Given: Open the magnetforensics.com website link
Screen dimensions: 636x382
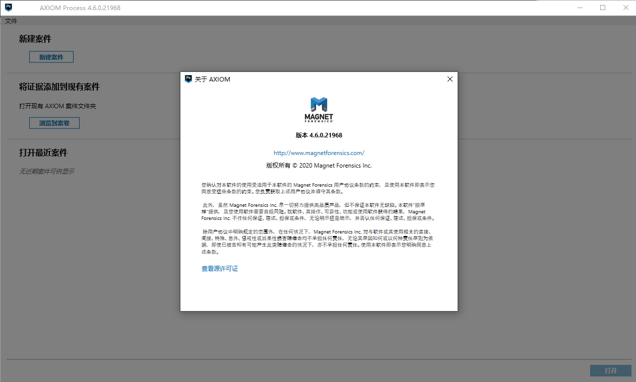Looking at the screenshot, I should pyautogui.click(x=319, y=152).
